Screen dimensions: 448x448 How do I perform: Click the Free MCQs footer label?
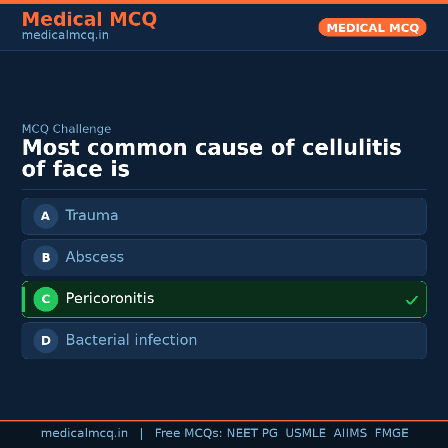pos(188,433)
